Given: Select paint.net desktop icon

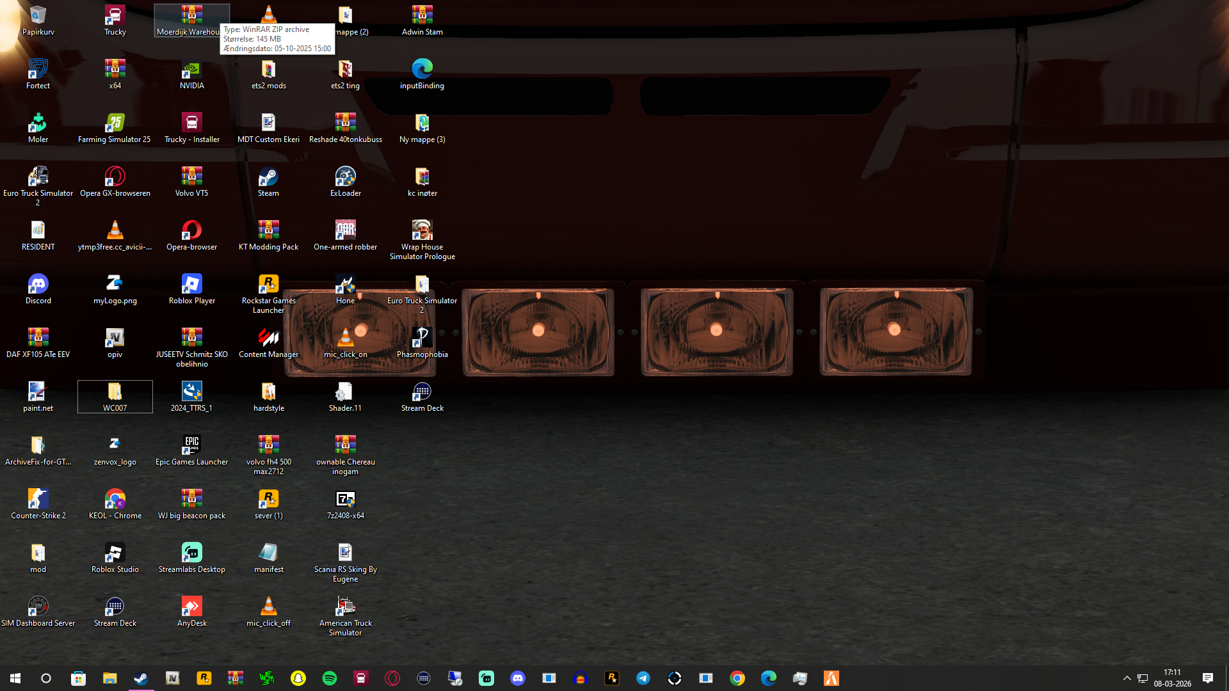Looking at the screenshot, I should [x=38, y=393].
